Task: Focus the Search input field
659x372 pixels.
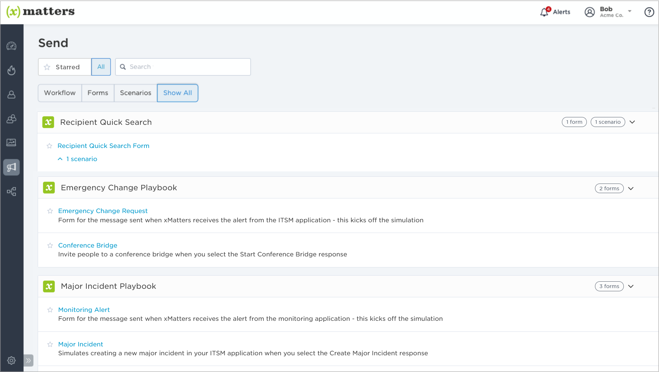Action: (x=183, y=67)
